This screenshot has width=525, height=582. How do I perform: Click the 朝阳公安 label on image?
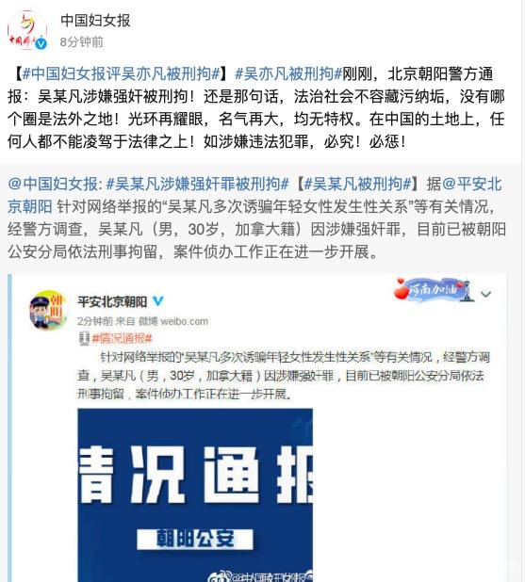coord(195,539)
